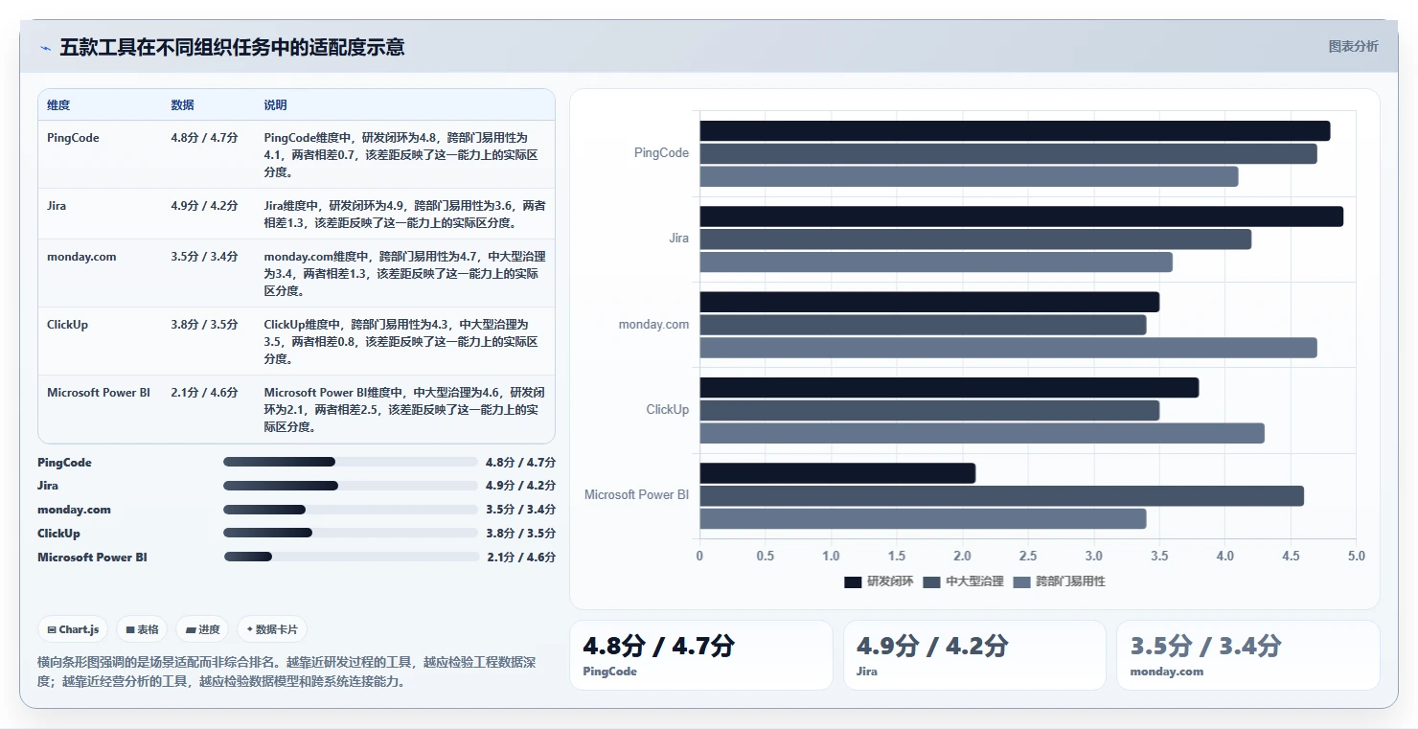
Task: Toggle the 跨部门易用性 legend item
Action: click(1059, 581)
